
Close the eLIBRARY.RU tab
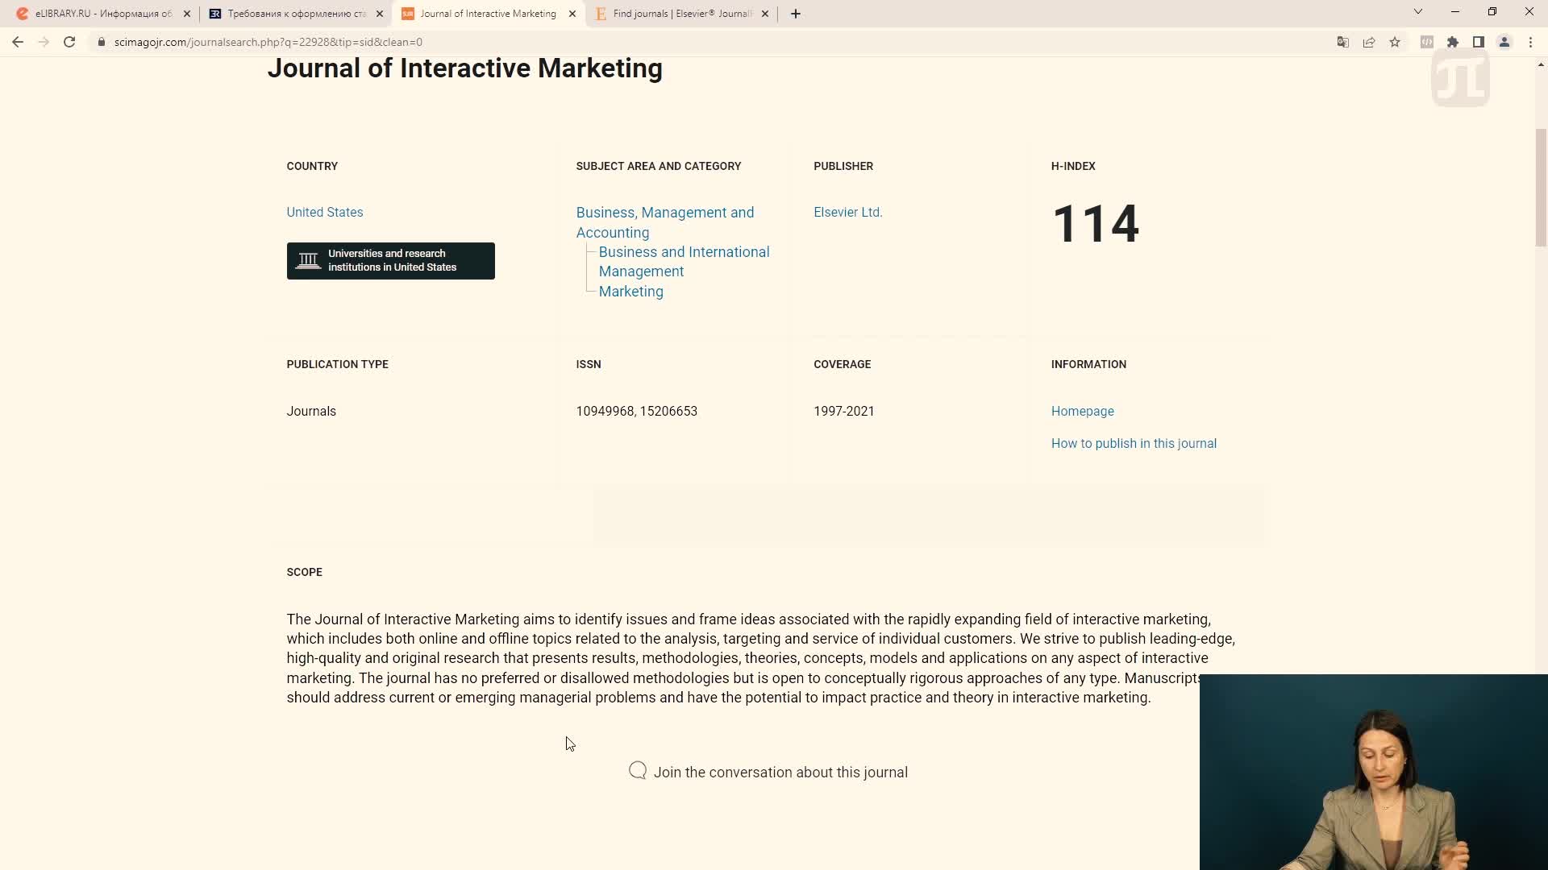coord(187,14)
